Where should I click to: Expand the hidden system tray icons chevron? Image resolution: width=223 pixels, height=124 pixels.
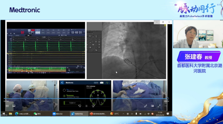tap(123, 114)
